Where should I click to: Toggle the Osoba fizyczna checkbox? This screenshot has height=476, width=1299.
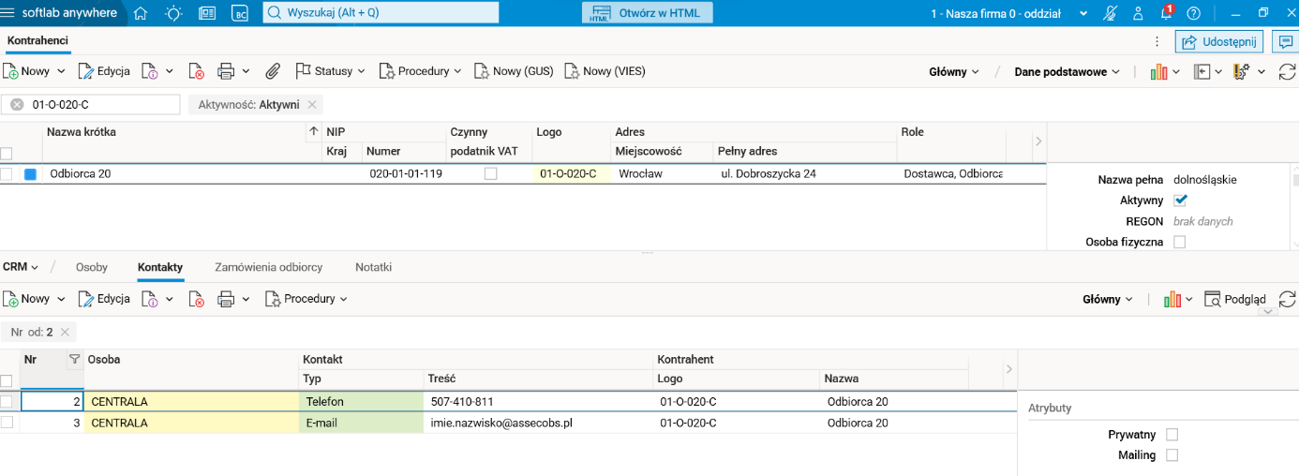click(1180, 242)
